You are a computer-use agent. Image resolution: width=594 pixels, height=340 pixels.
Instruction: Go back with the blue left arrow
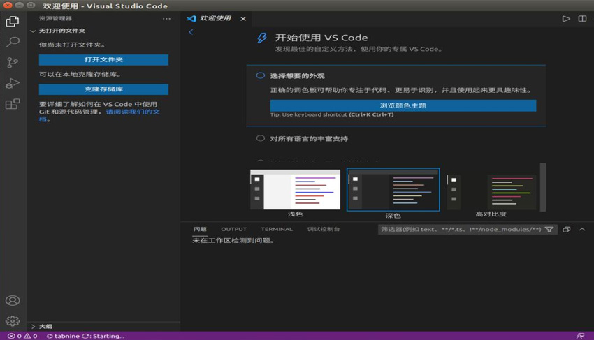(x=191, y=32)
